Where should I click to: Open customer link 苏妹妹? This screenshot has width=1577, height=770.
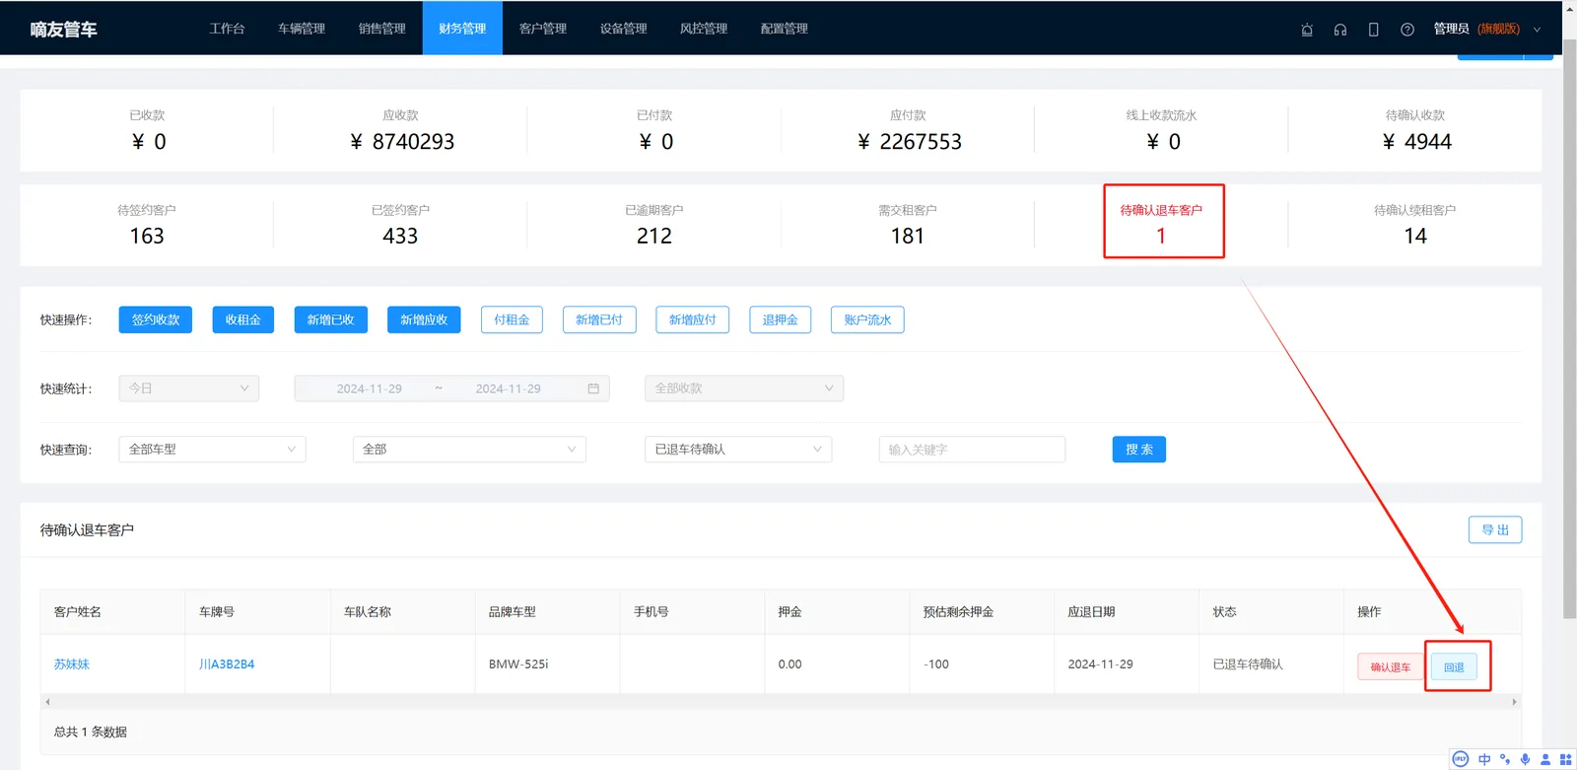tap(72, 665)
